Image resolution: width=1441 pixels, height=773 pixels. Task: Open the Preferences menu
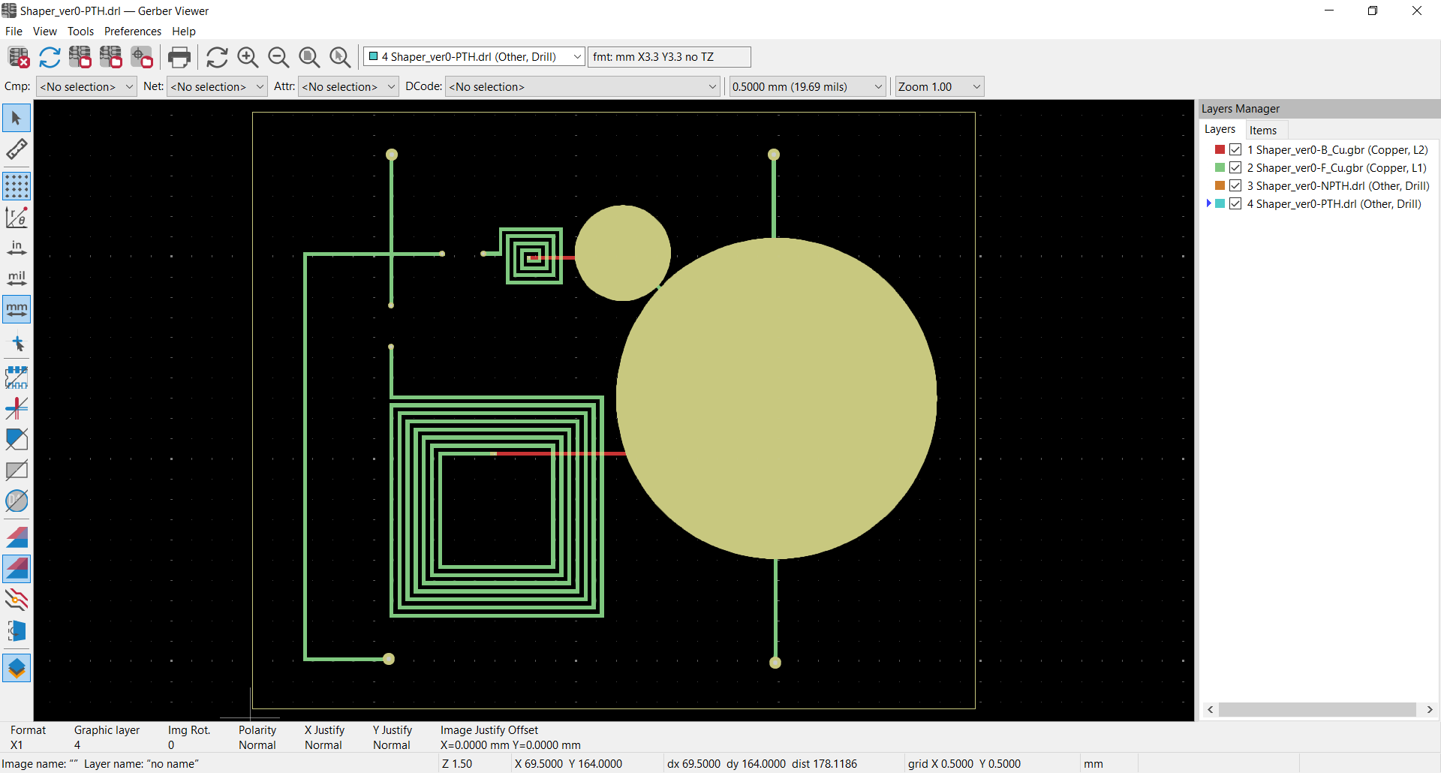pos(132,32)
